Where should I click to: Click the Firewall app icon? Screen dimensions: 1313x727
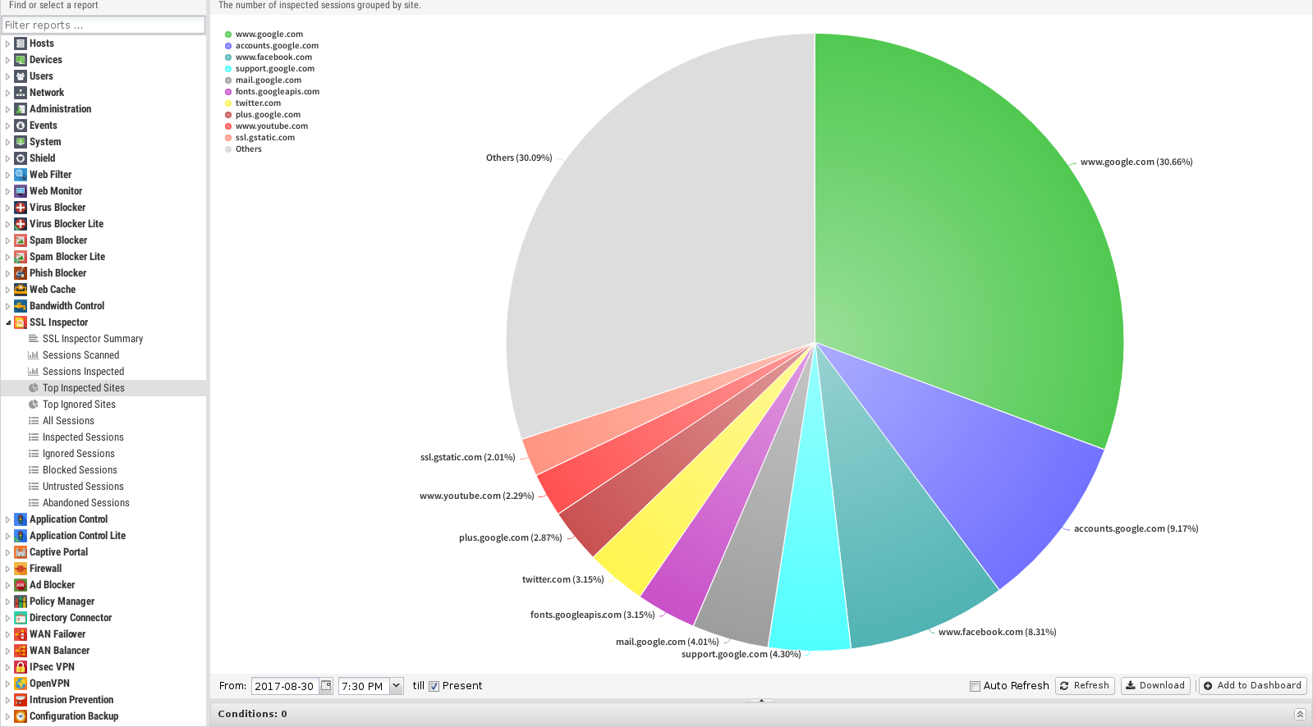tap(21, 569)
